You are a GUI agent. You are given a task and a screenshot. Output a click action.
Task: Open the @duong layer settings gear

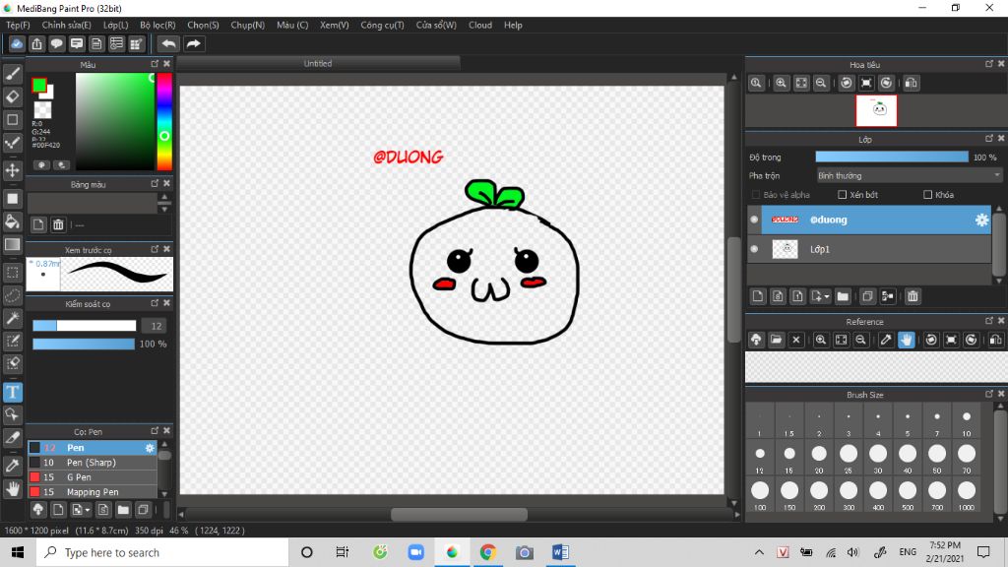(x=981, y=220)
